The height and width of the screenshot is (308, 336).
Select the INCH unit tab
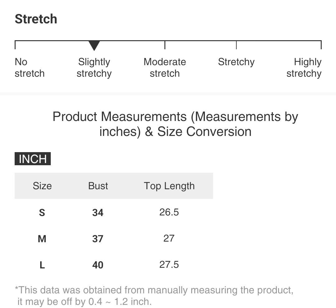tap(33, 159)
